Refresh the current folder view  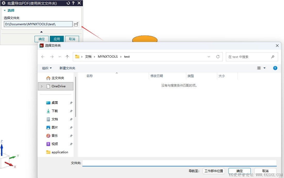tap(218, 57)
